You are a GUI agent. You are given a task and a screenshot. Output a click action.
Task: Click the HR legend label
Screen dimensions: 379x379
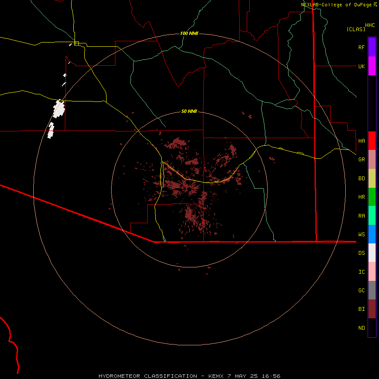click(x=361, y=197)
